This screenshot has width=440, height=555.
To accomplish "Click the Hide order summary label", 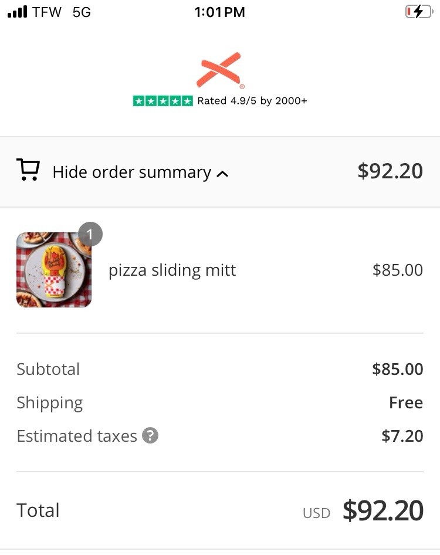I will click(x=131, y=172).
